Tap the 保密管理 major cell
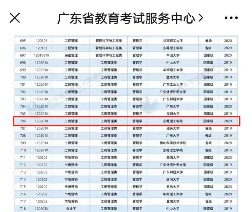 (x=71, y=55)
